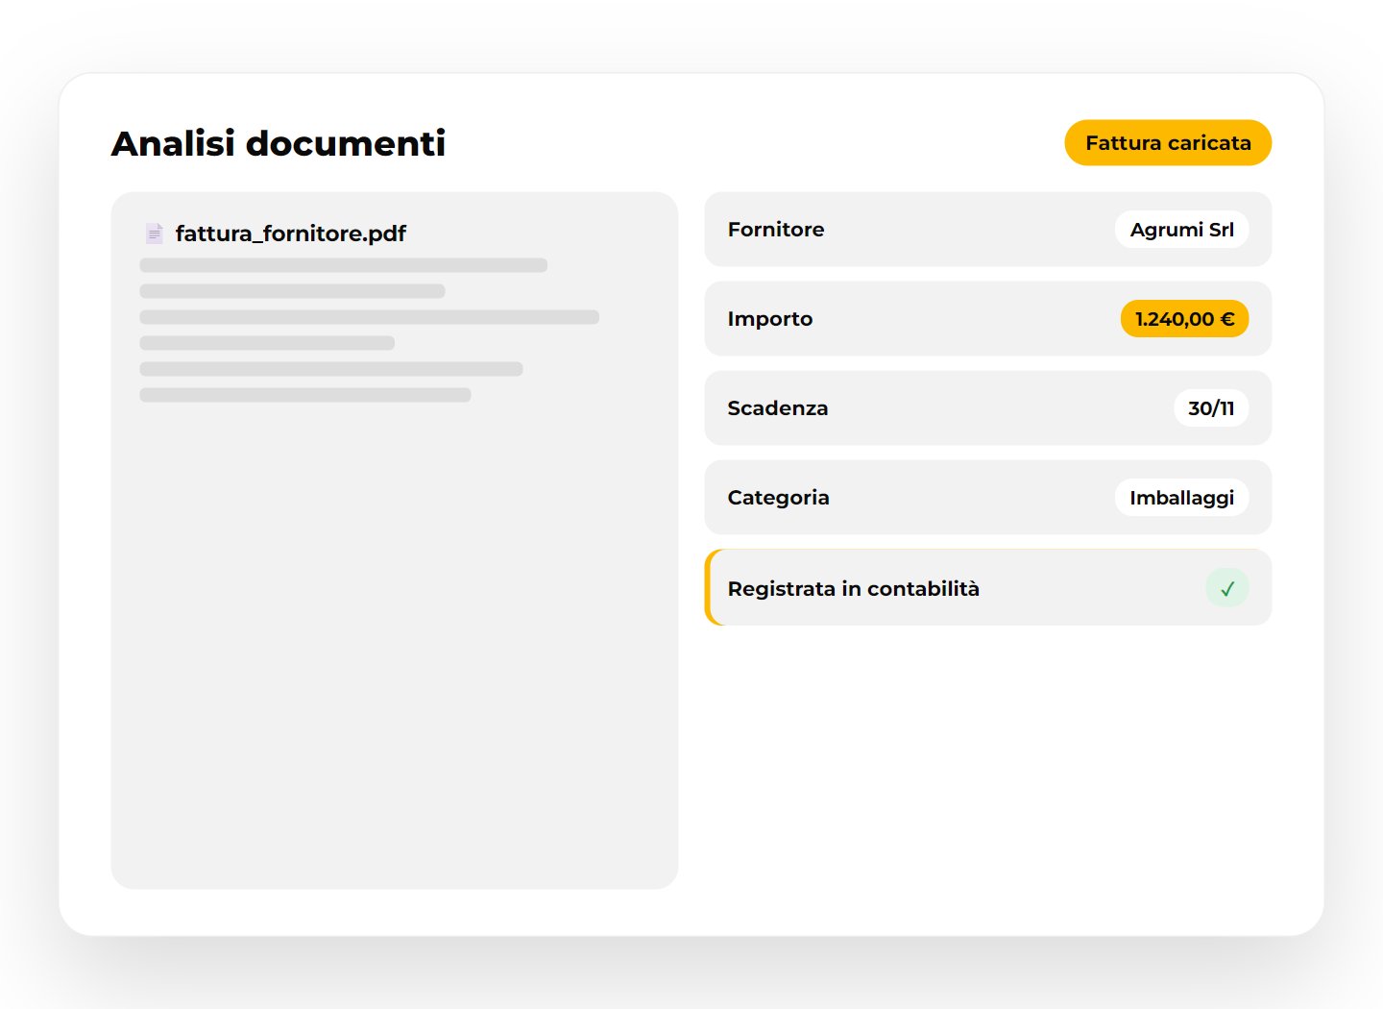This screenshot has height=1009, width=1383.
Task: Click the first placeholder text line in preview
Action: 344,265
